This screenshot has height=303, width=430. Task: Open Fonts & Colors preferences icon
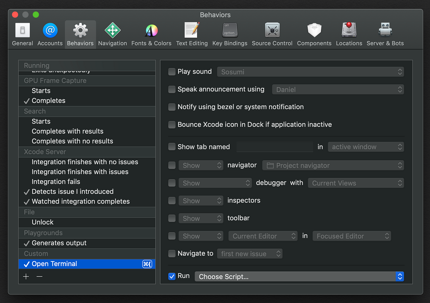coord(151,30)
